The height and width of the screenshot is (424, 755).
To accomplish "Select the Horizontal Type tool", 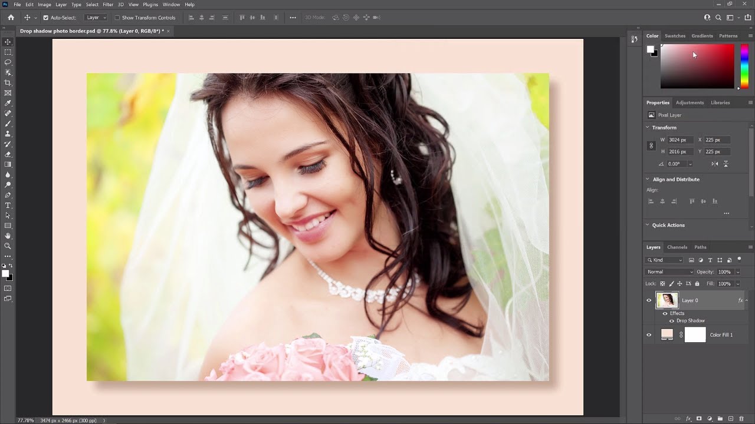I will 8,206.
